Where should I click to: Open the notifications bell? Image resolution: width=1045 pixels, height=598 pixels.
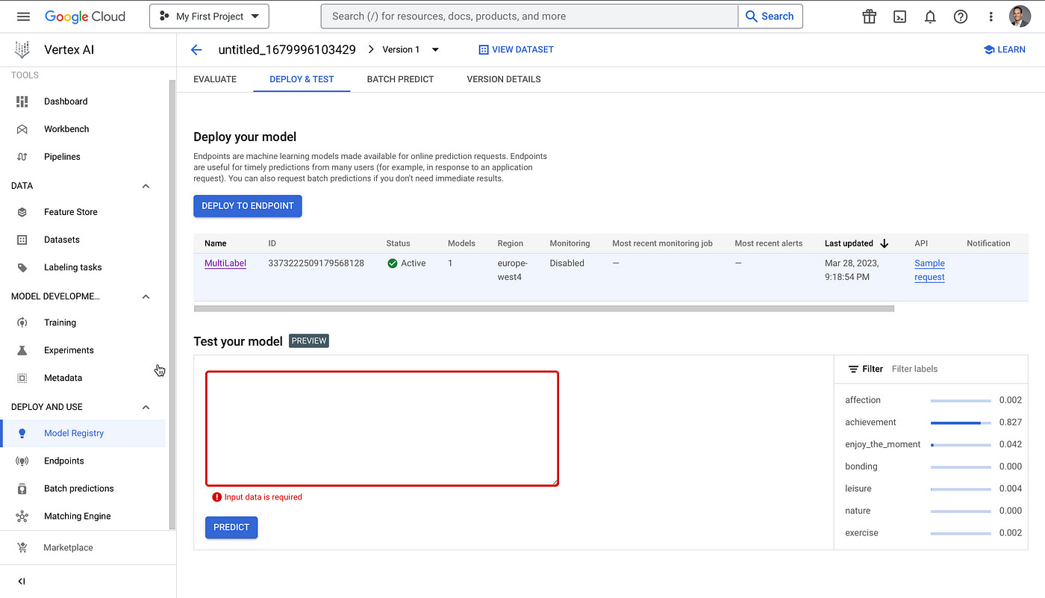[x=930, y=16]
